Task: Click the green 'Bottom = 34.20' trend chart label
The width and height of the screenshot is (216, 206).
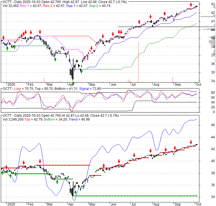Action: [x=55, y=119]
